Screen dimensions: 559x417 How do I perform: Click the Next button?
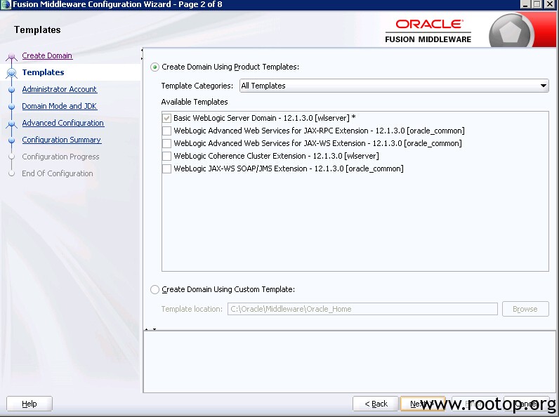pyautogui.click(x=423, y=404)
